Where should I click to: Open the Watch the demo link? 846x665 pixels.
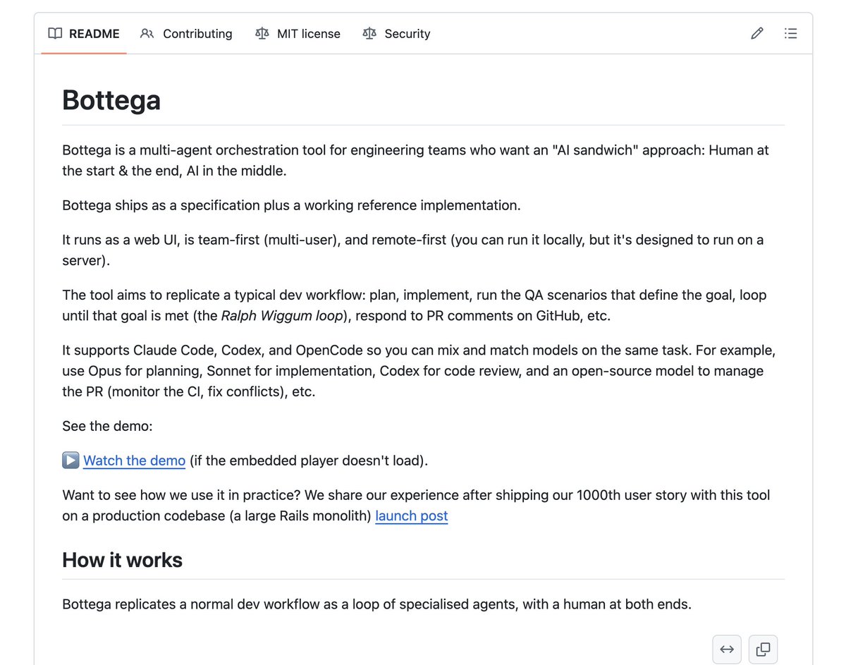(x=135, y=460)
